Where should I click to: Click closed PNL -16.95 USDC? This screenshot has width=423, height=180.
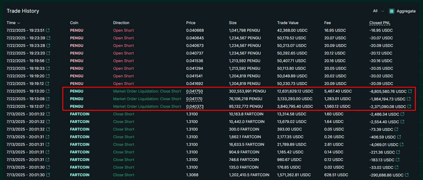coord(381,31)
